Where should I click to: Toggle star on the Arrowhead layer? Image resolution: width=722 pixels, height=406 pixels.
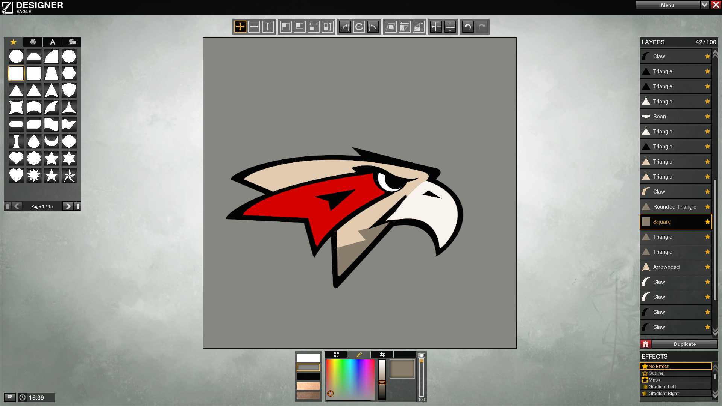(x=707, y=267)
